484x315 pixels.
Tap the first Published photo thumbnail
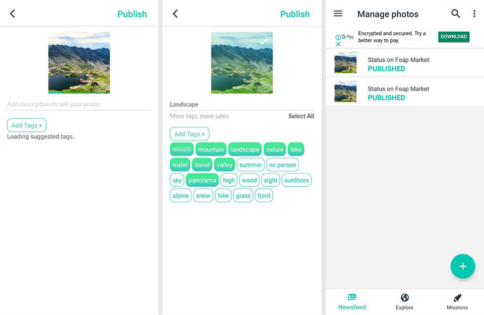click(x=345, y=62)
